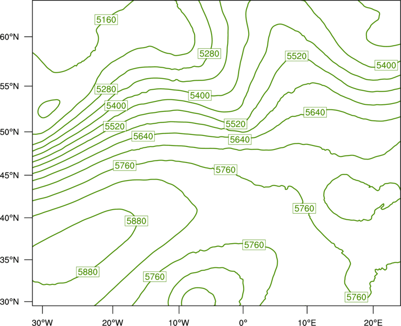Click the 0° longitude axis label
Image resolution: width=401 pixels, height=326 pixels.
pos(243,322)
